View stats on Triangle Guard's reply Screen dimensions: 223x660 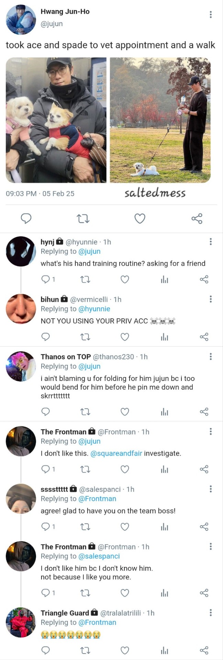coord(165,650)
